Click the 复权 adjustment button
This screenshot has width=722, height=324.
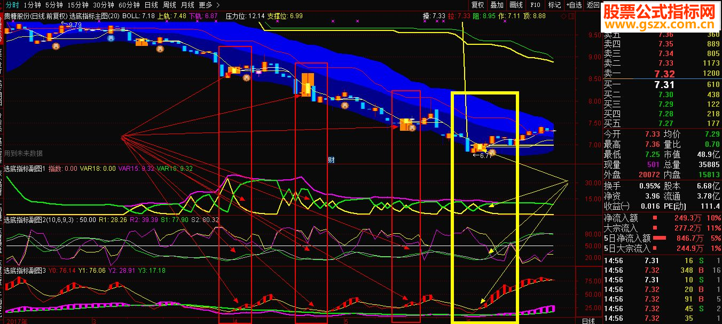coord(477,5)
